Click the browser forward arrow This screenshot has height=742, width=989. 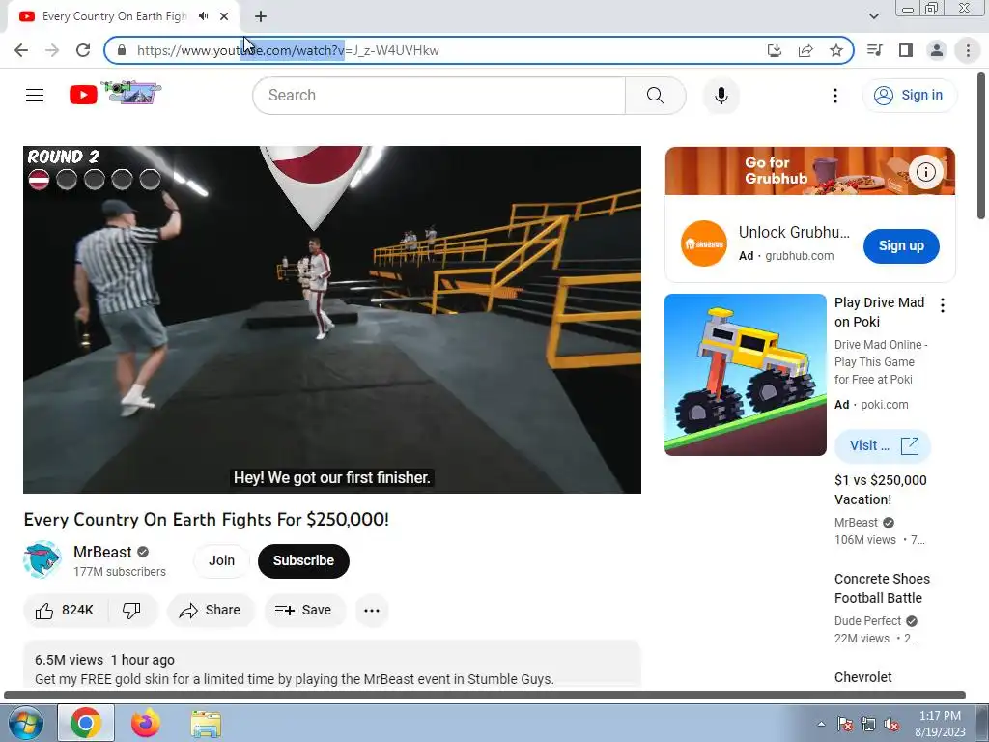[x=52, y=50]
